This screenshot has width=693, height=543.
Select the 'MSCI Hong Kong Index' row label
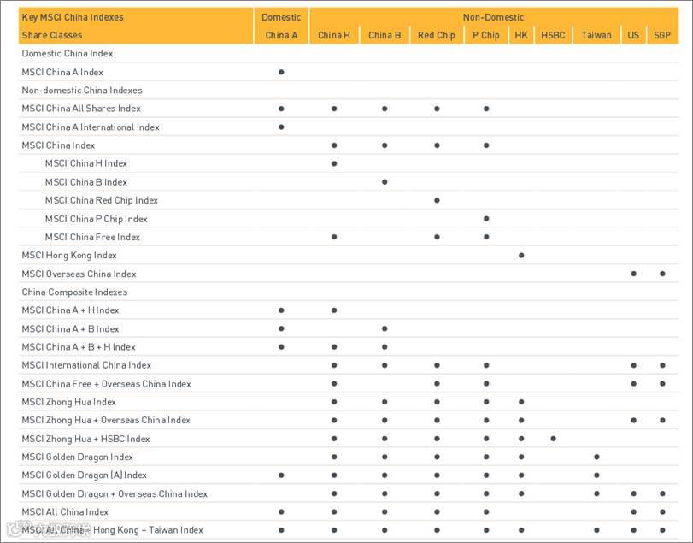coord(69,255)
